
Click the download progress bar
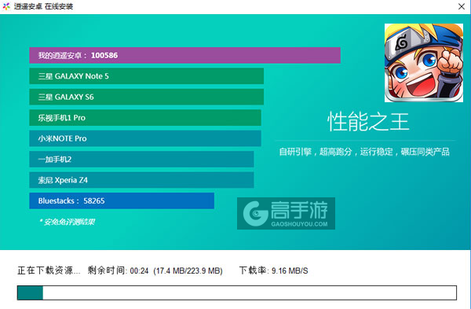(237, 292)
